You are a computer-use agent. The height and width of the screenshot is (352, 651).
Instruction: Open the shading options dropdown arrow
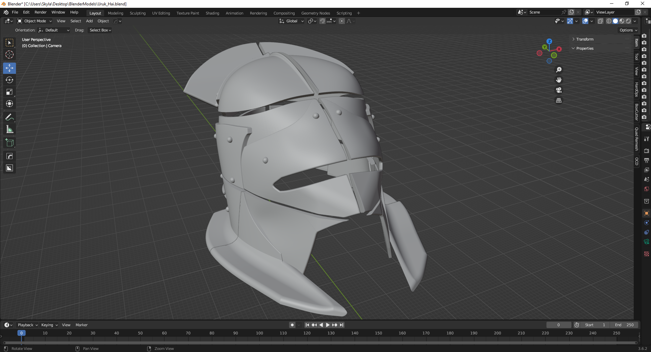coord(635,21)
